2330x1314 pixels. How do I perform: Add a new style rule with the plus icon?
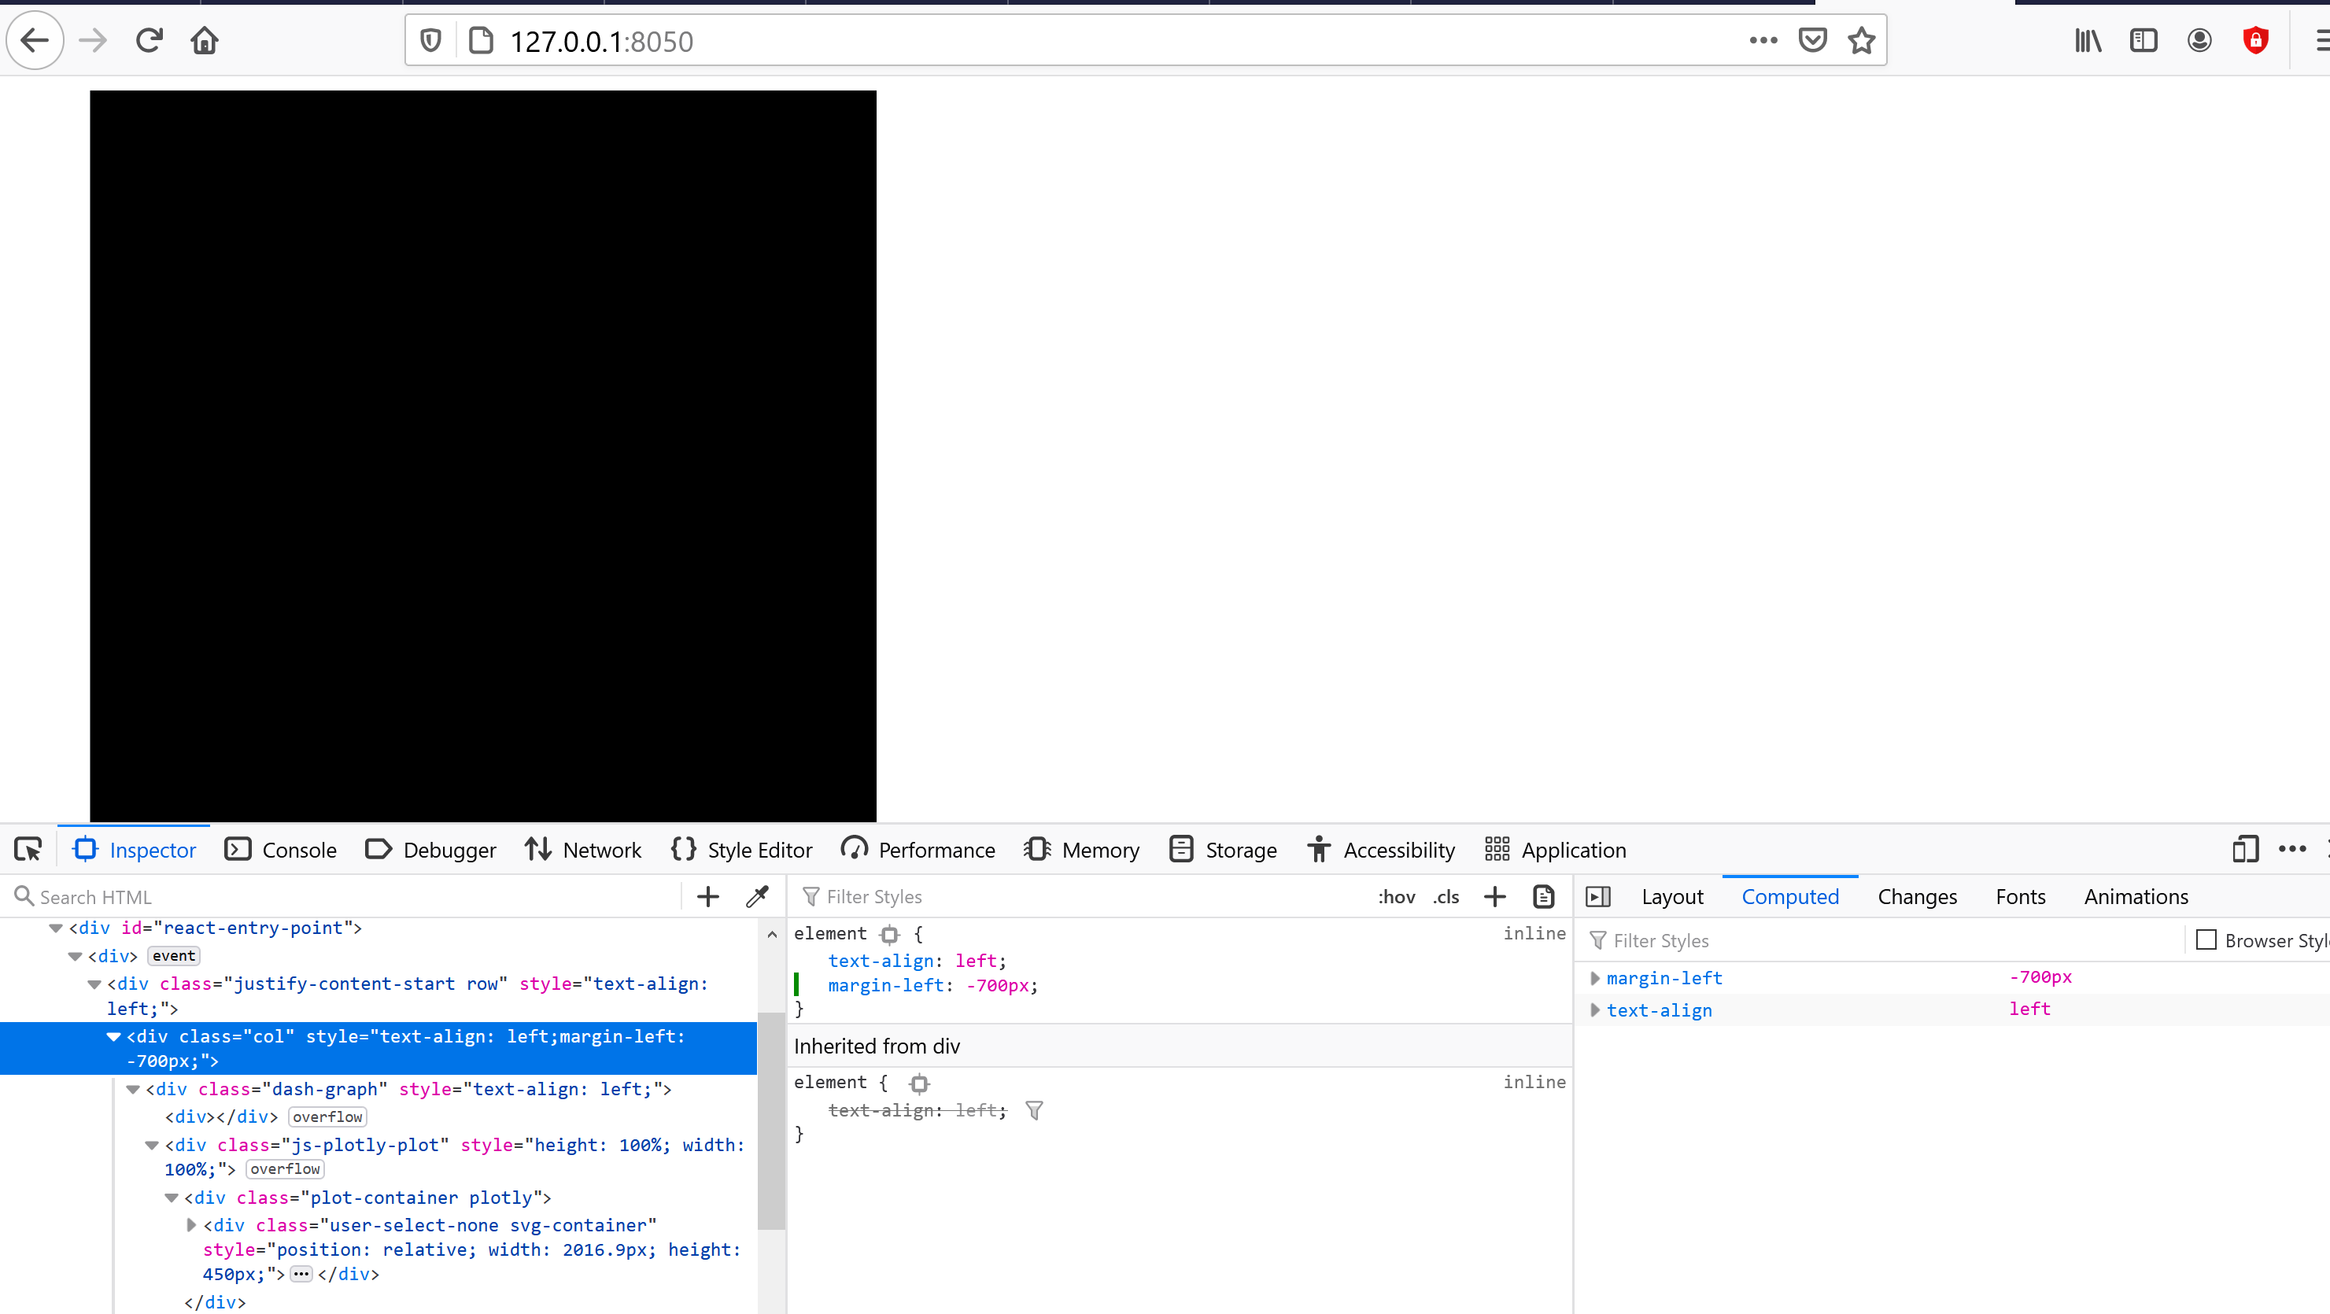point(1495,896)
